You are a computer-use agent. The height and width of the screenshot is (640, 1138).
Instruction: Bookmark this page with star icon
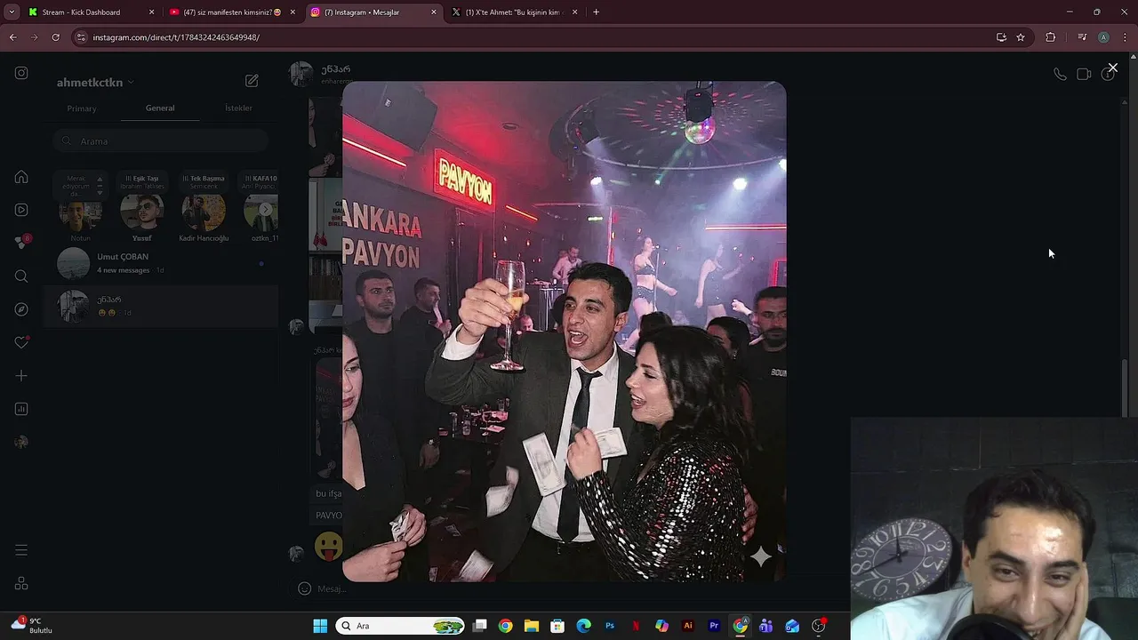[1021, 37]
